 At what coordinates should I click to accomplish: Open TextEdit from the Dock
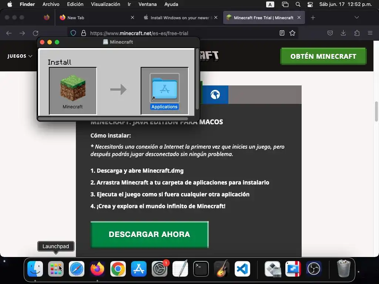point(180,269)
